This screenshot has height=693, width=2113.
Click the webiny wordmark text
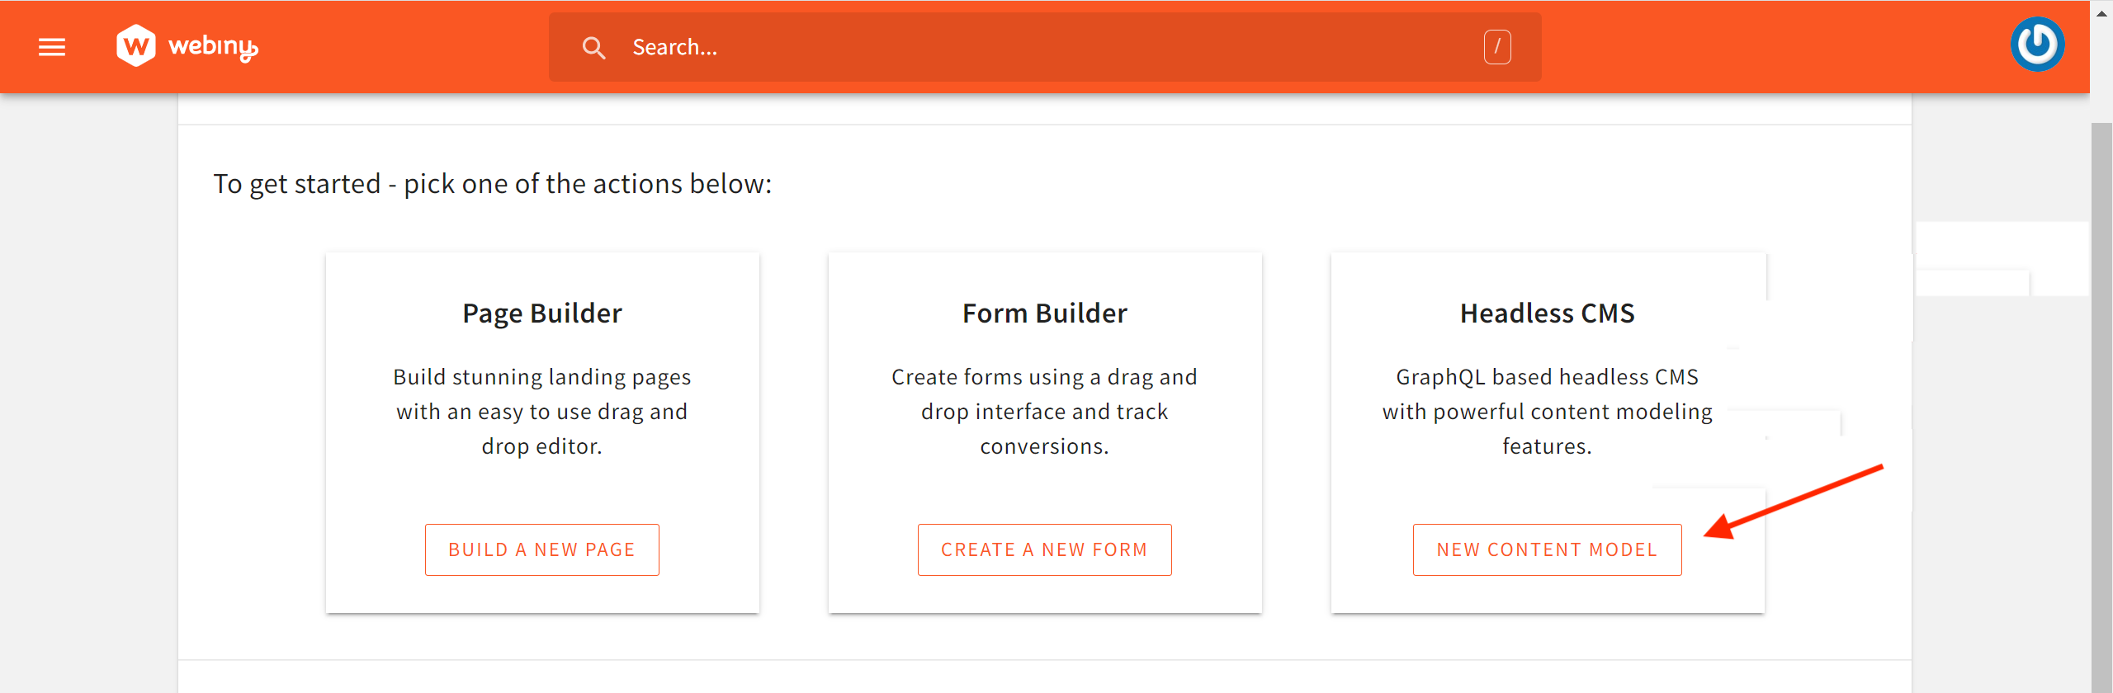pyautogui.click(x=213, y=47)
